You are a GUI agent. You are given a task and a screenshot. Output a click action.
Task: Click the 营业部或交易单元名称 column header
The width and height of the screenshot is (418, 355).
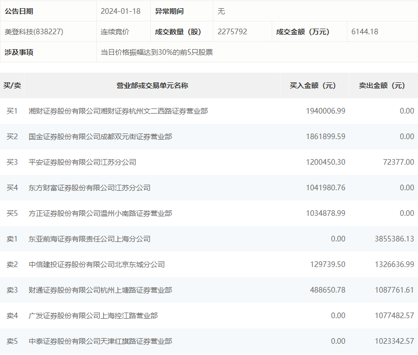click(x=152, y=85)
